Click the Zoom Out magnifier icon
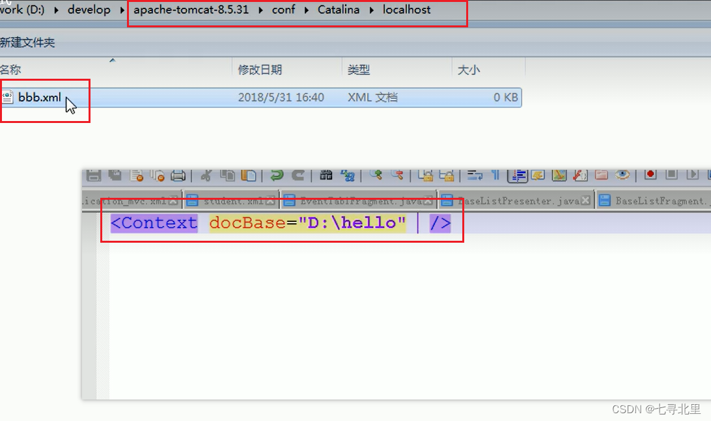The width and height of the screenshot is (711, 421). tap(397, 175)
